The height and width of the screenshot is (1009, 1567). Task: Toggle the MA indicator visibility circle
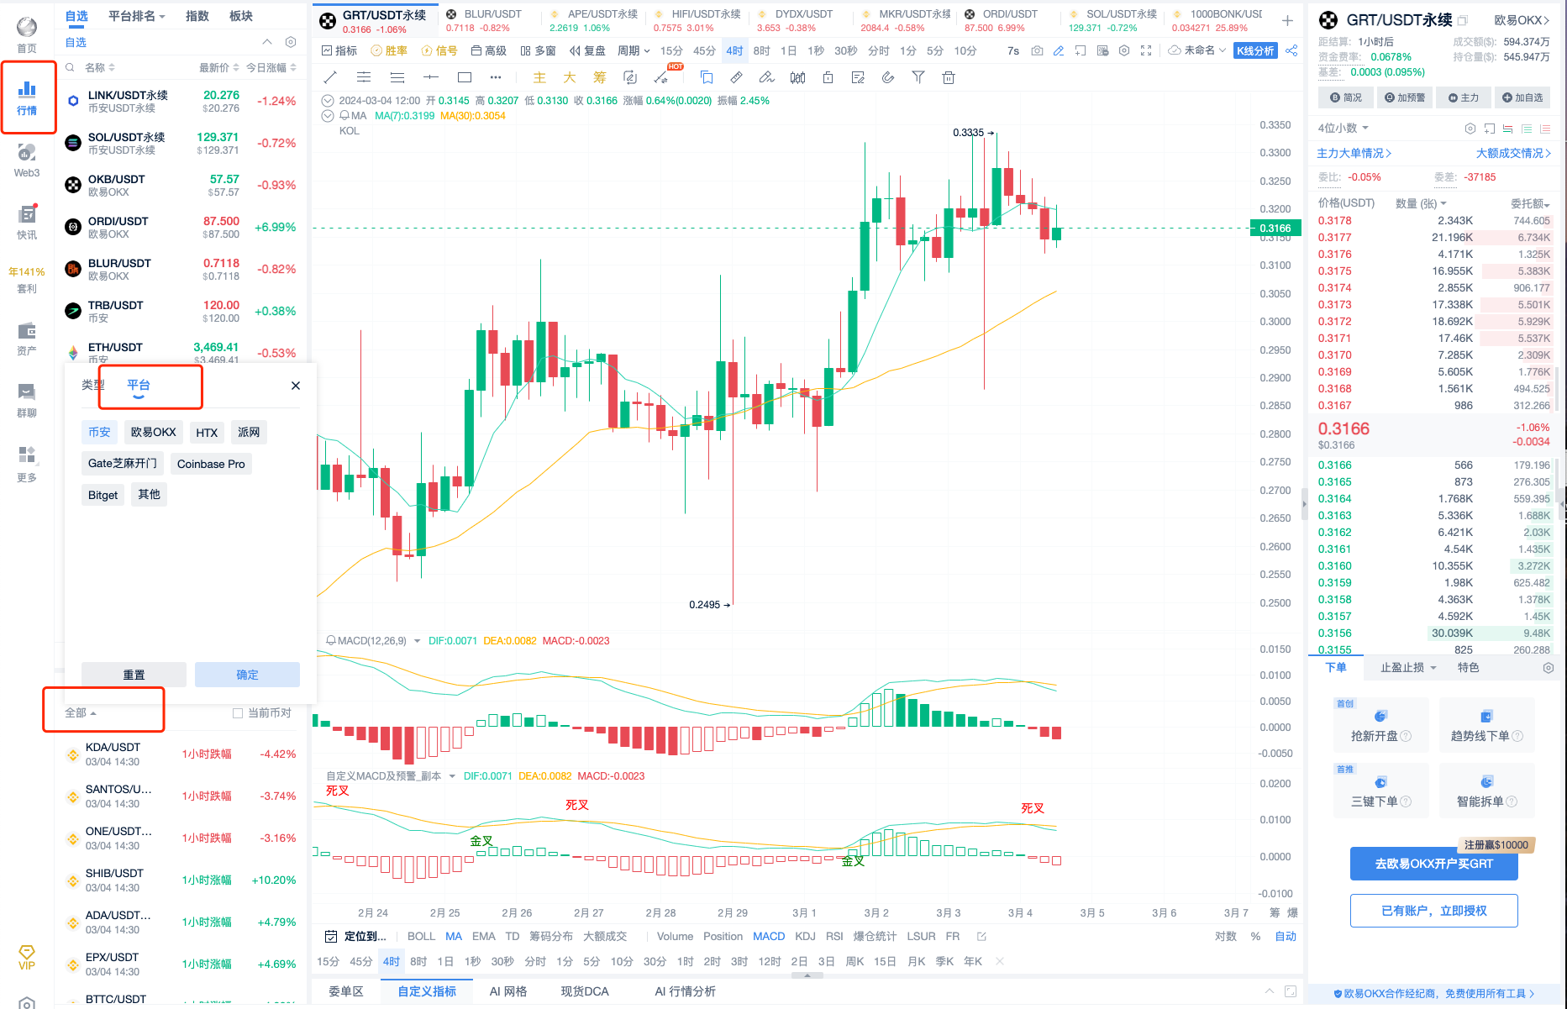tap(328, 116)
